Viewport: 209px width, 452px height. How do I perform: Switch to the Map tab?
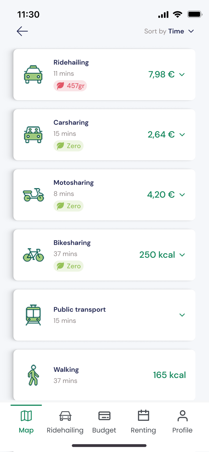(26, 421)
